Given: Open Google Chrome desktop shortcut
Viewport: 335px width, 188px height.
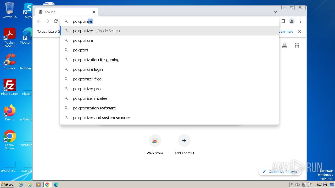Looking at the screenshot, I should pyautogui.click(x=9, y=140).
